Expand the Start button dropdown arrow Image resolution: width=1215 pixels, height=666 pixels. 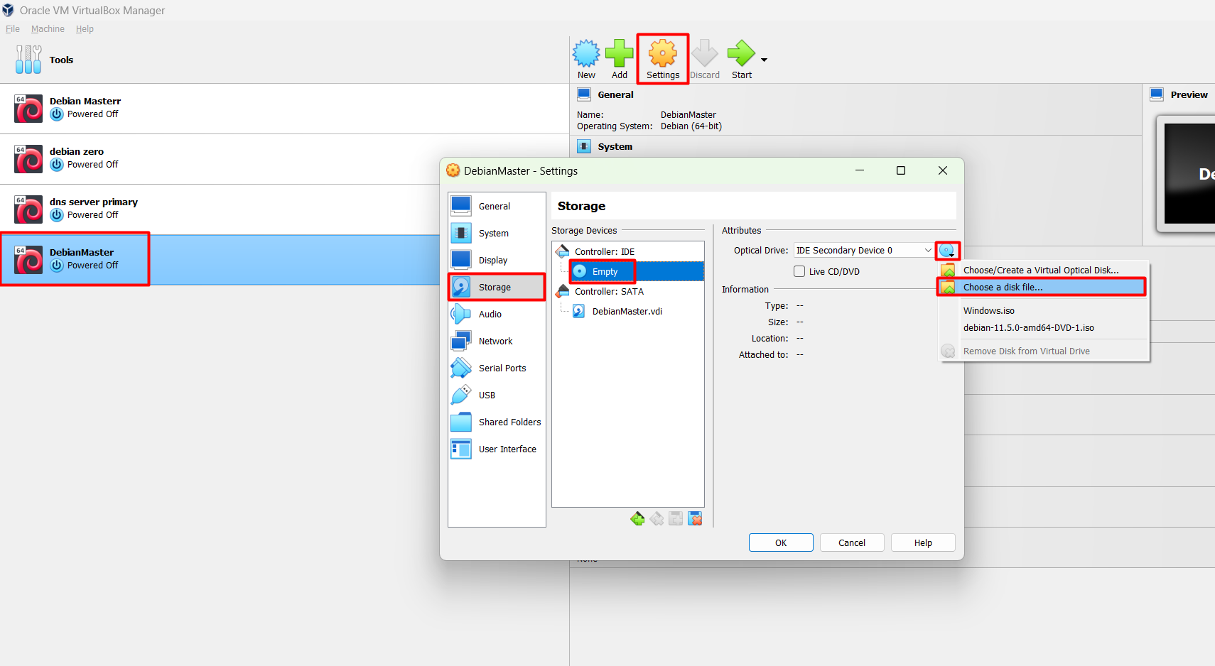[764, 60]
